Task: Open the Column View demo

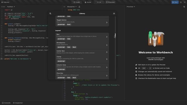Action: [82, 67]
